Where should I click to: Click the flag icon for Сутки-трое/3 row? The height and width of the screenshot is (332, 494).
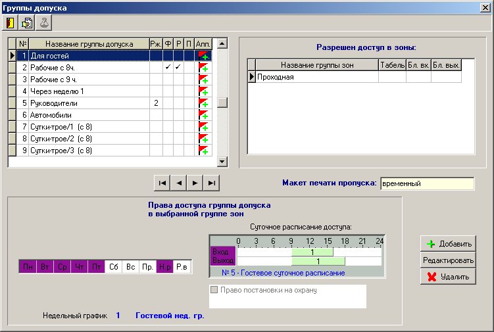point(203,151)
